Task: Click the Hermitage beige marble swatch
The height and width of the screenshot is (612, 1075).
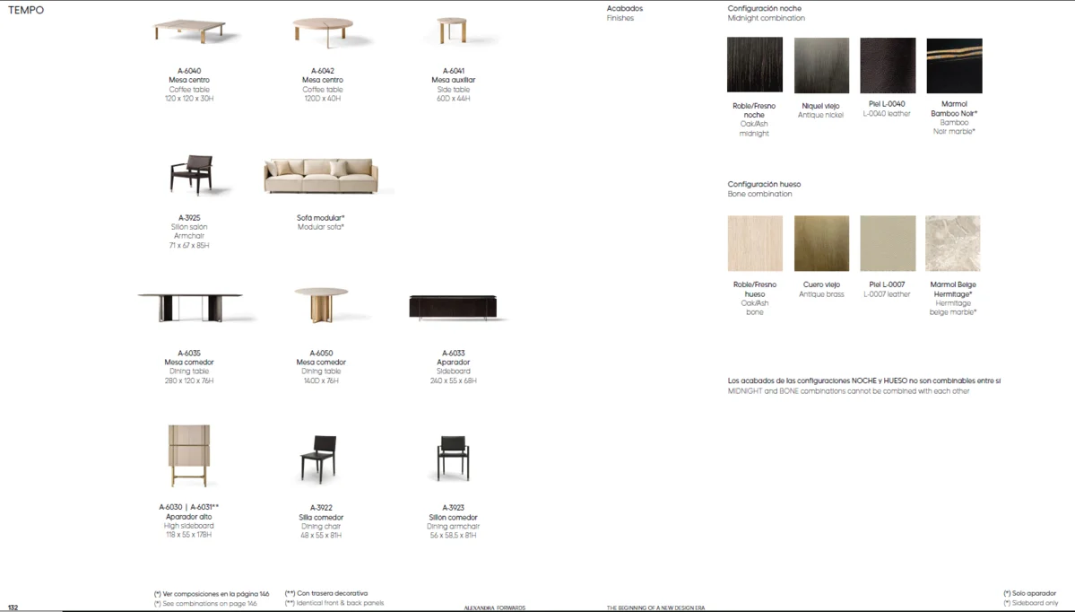Action: [x=953, y=243]
